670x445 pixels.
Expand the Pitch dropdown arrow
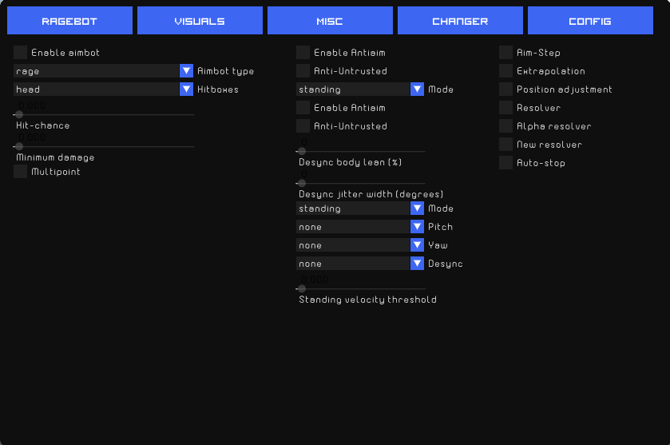418,227
